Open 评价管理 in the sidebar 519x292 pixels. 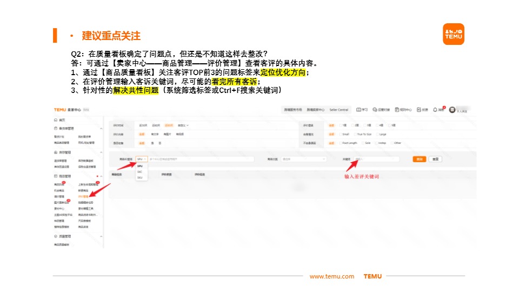pyautogui.click(x=83, y=197)
